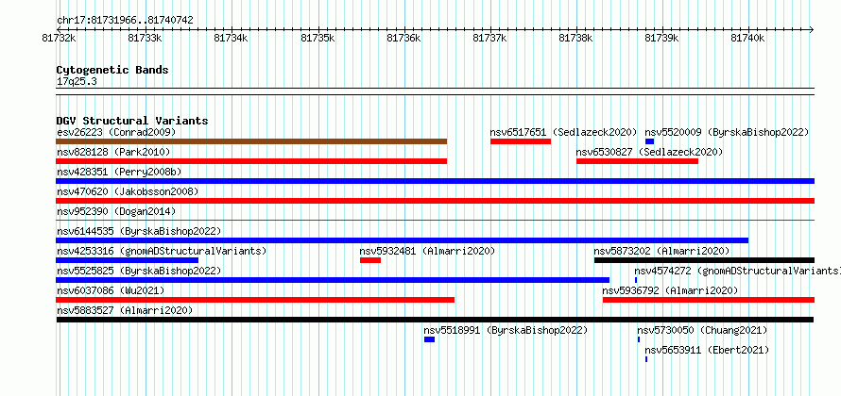Viewport: 841px width, 396px height.
Task: Open nsv5936792 (Almarri2020) label
Action: (x=671, y=290)
